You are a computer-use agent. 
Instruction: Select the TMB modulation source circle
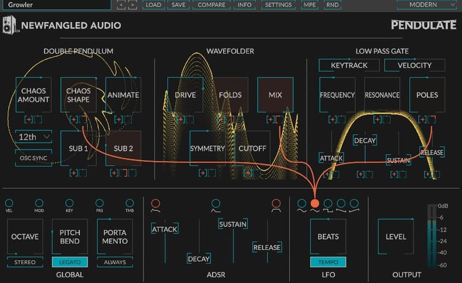130,203
